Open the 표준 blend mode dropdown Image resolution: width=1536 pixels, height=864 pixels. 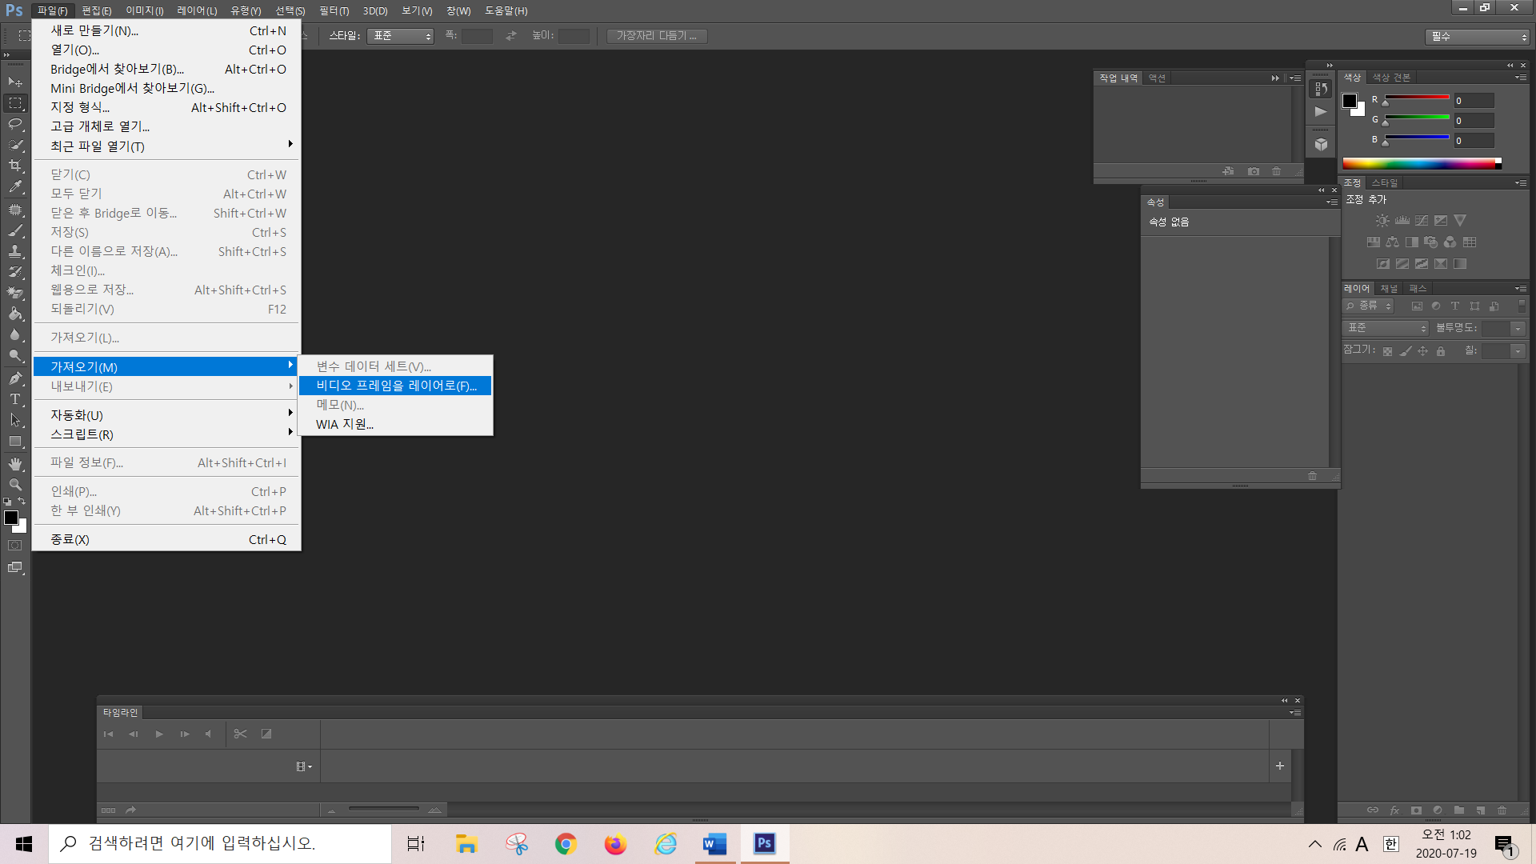(1386, 328)
